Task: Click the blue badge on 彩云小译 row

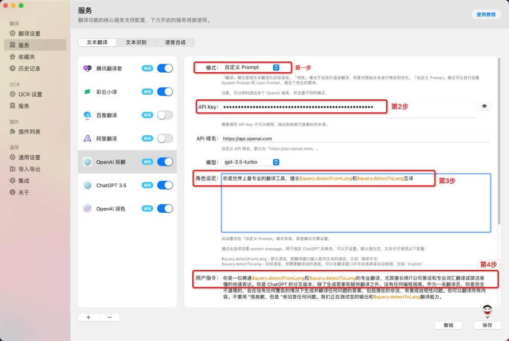Action: click(x=148, y=92)
